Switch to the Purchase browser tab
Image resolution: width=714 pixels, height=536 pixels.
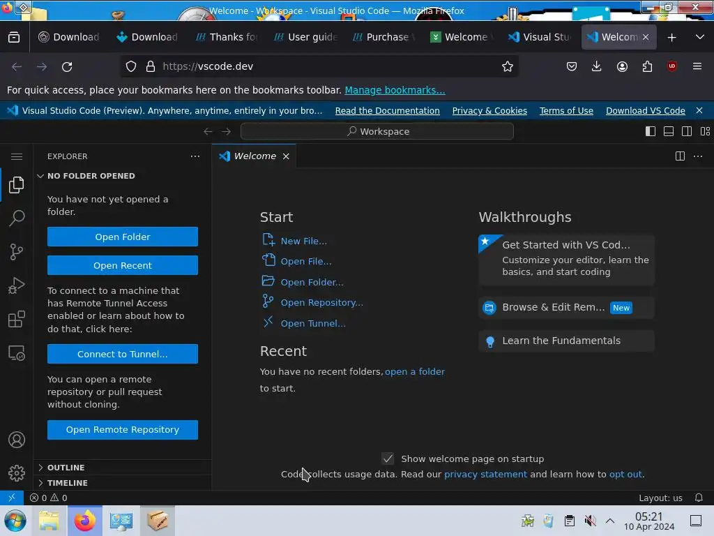(384, 37)
